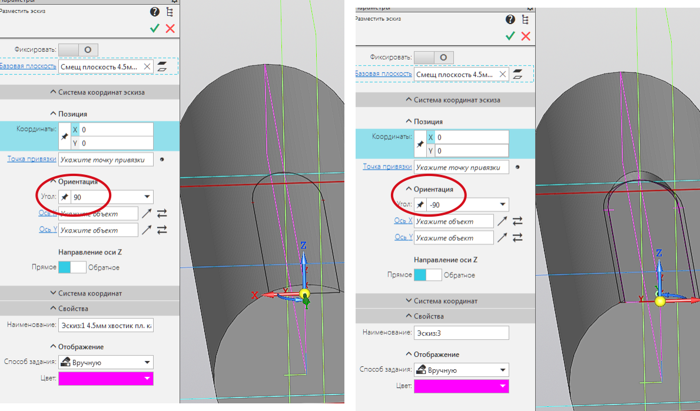
Task: Click name field containing Эскиз:1 4.5мм хвостик
Action: point(106,325)
